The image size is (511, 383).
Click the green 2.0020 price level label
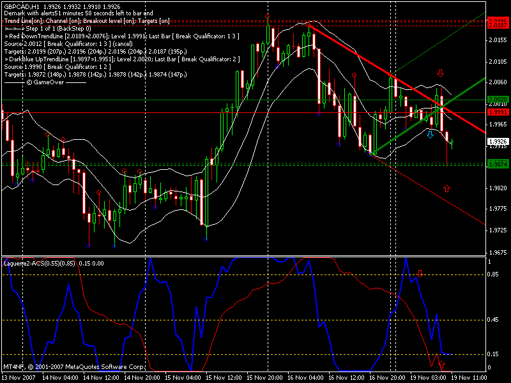coord(498,100)
